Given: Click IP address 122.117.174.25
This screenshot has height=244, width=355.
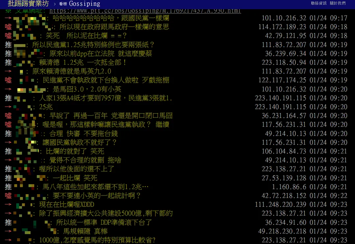Looking at the screenshot, I should click(282, 80).
